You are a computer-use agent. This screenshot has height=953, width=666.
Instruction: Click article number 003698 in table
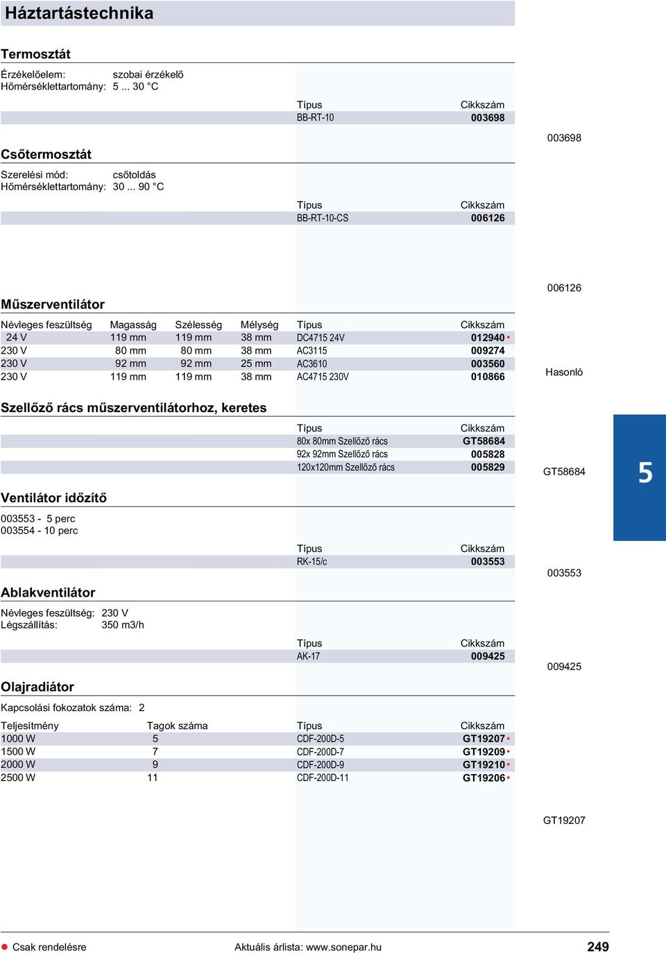click(x=488, y=118)
